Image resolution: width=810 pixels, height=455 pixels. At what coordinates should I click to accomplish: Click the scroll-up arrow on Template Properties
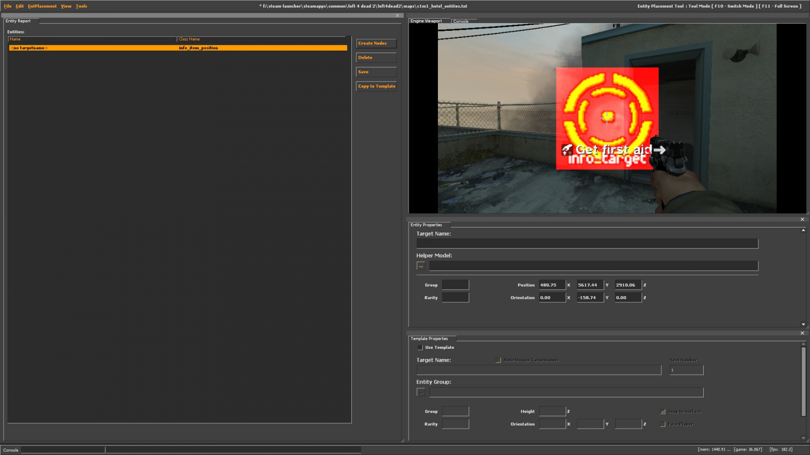pyautogui.click(x=803, y=344)
